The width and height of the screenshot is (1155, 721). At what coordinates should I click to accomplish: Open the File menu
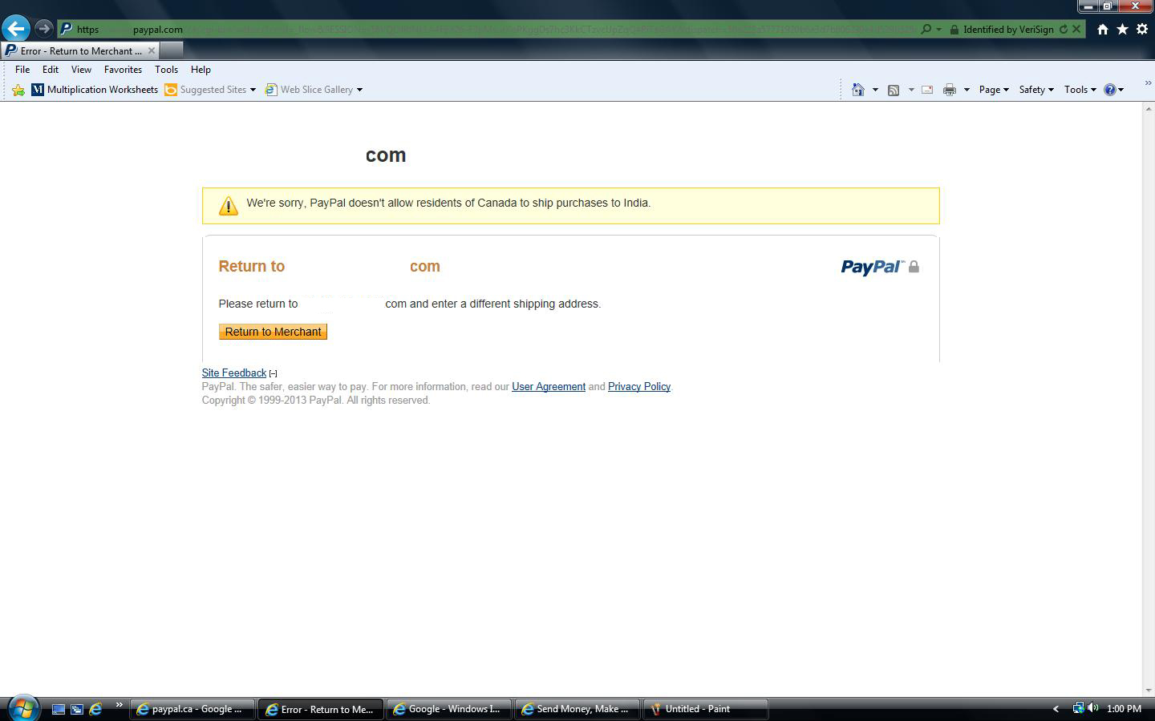[22, 70]
